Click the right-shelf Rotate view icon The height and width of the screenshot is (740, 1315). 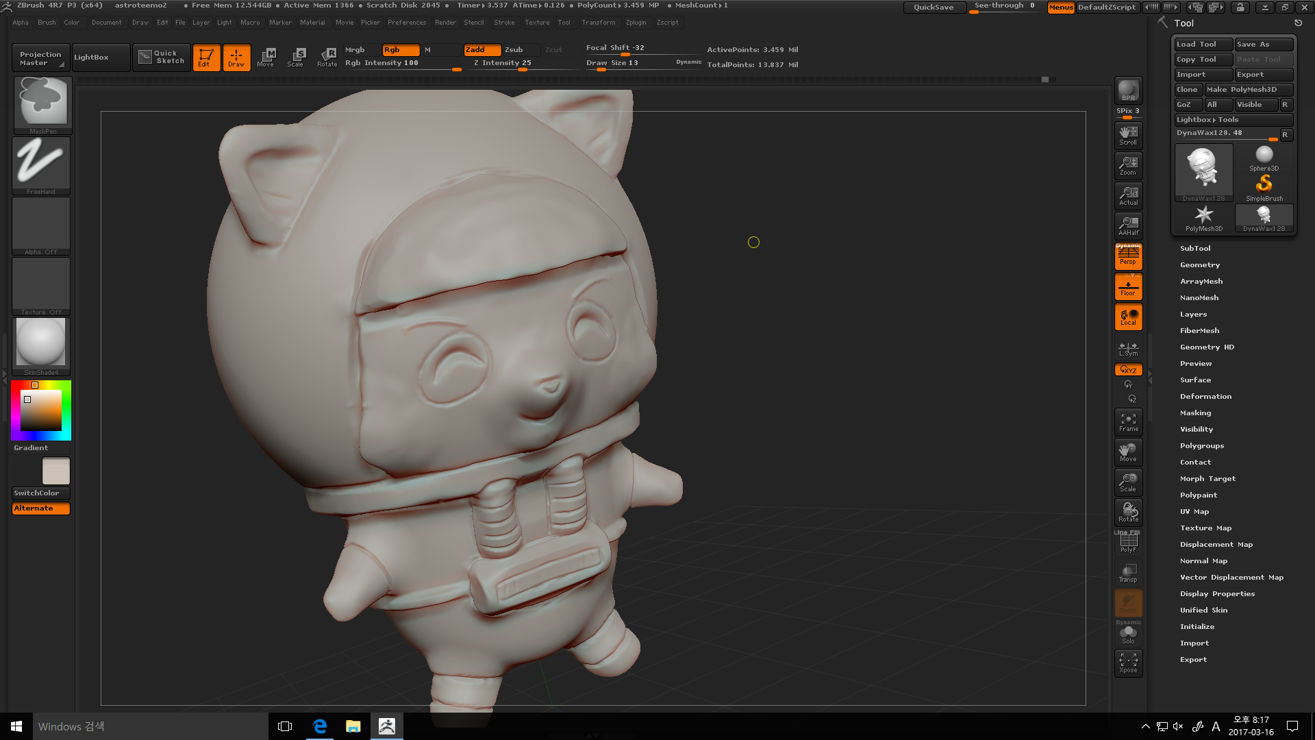[x=1128, y=513]
